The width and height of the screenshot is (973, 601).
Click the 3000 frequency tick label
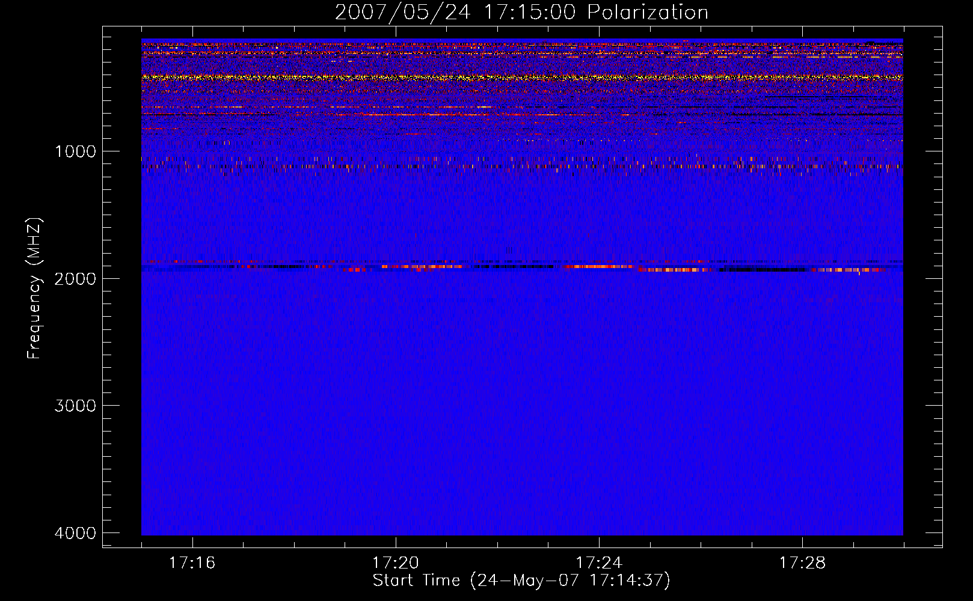click(x=75, y=406)
